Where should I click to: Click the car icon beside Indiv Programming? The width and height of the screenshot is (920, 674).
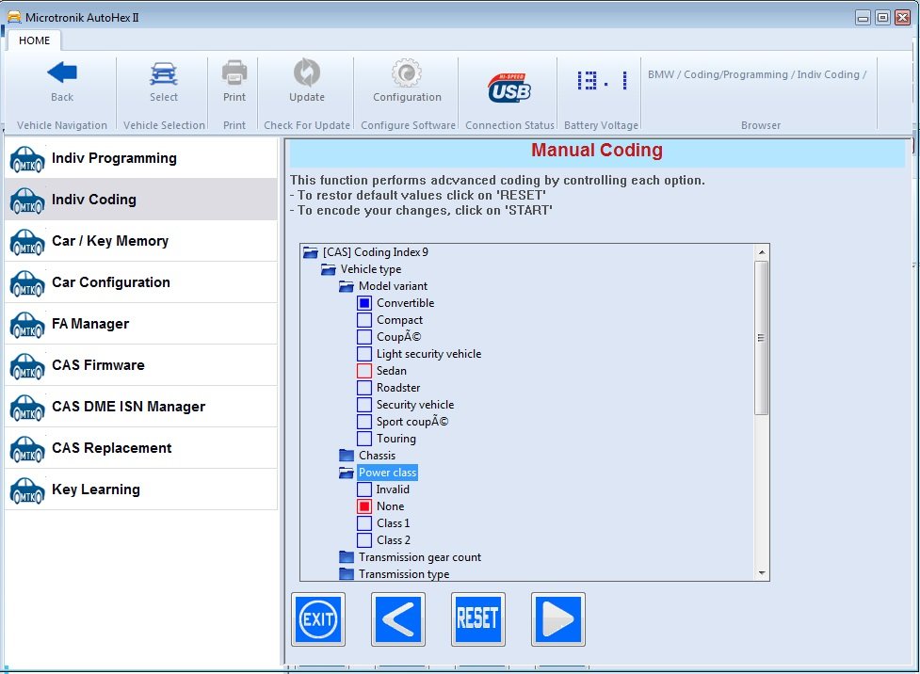[27, 159]
